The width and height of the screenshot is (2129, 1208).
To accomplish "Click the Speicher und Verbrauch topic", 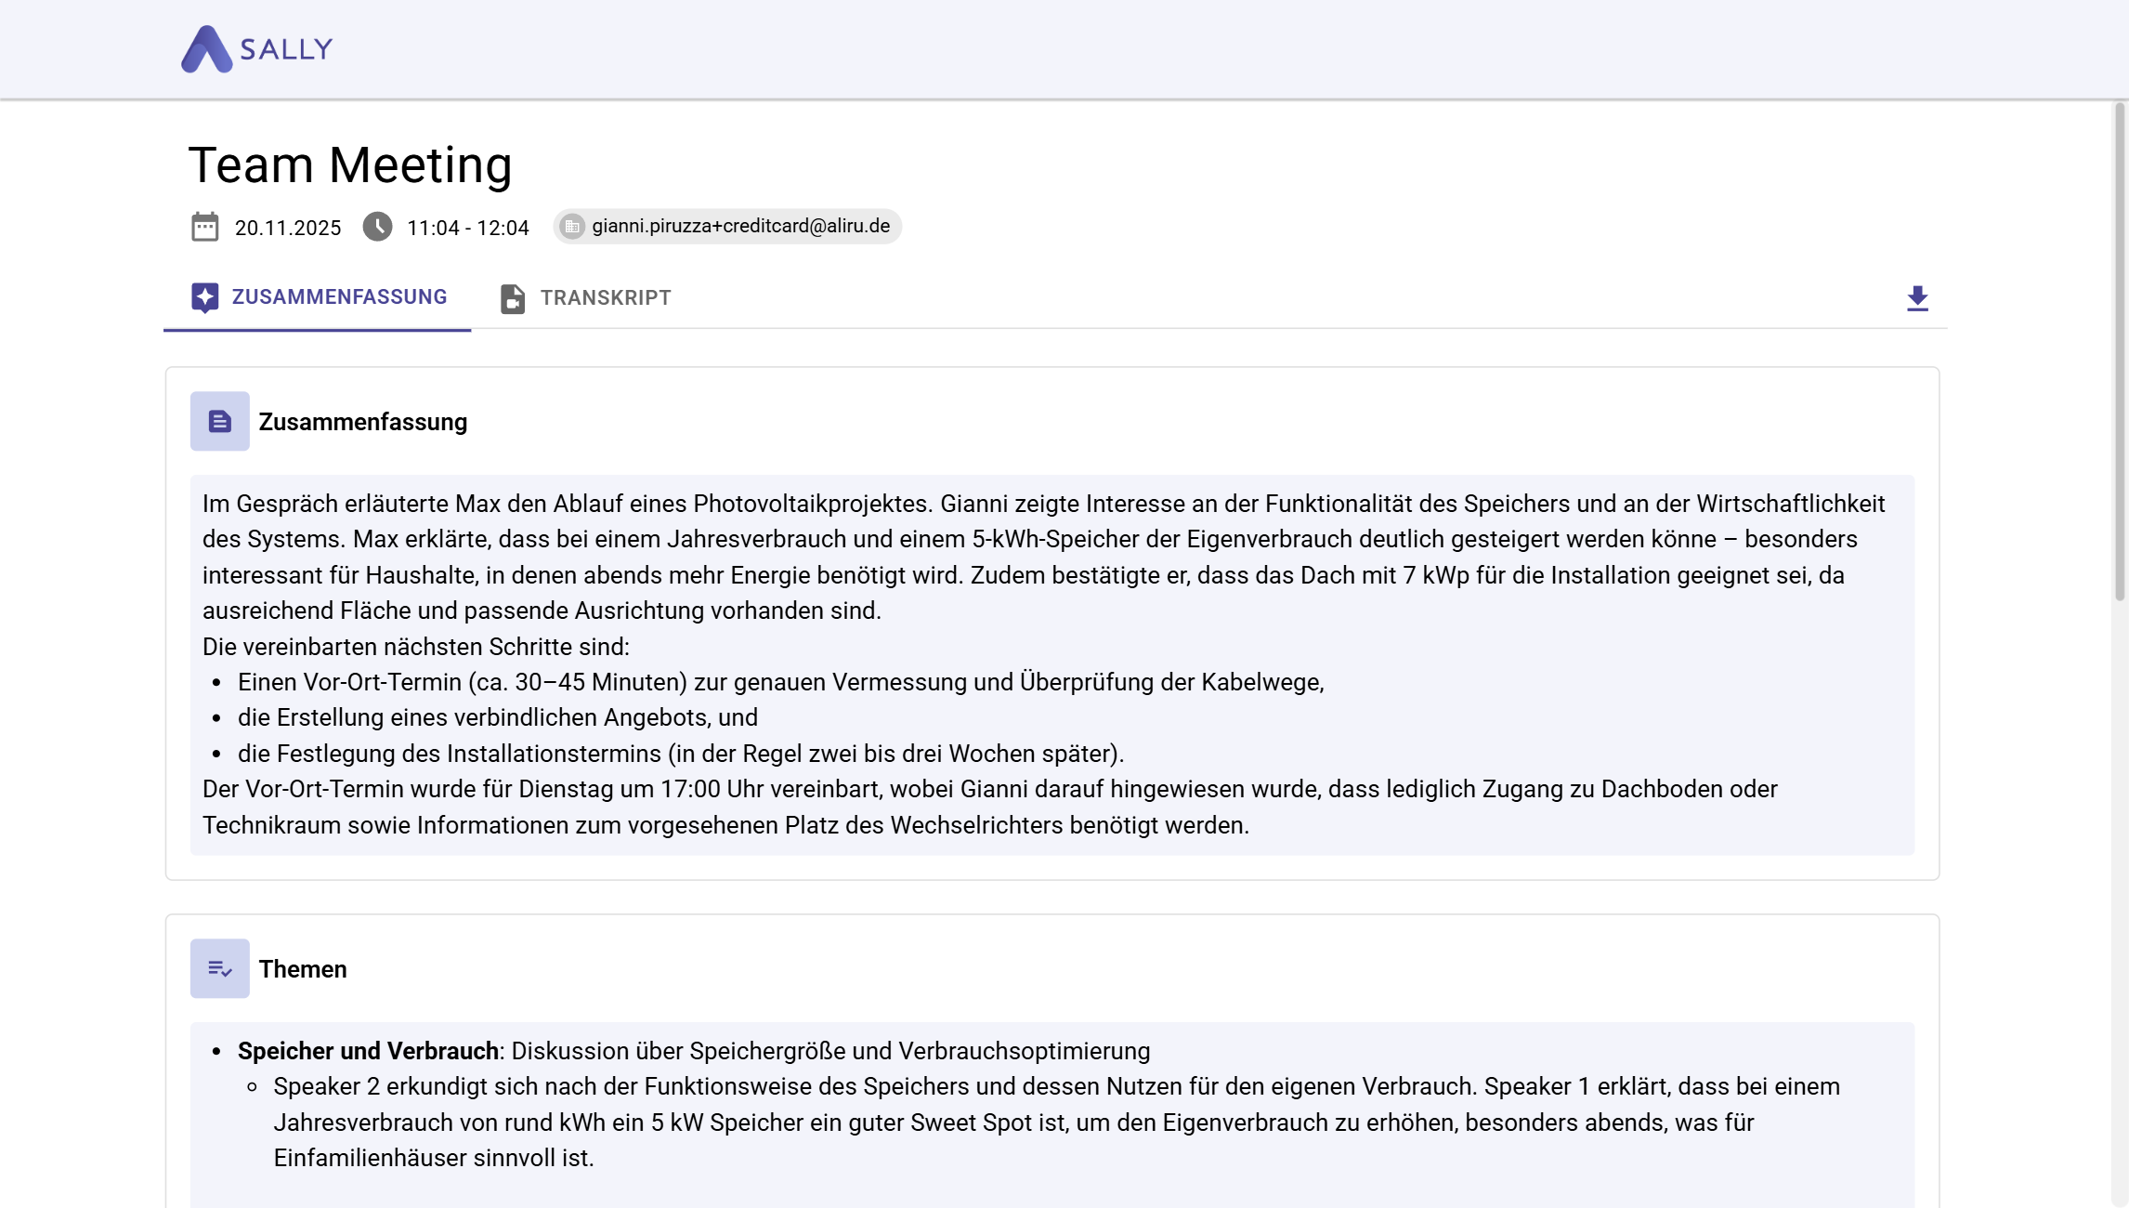I will [368, 1051].
